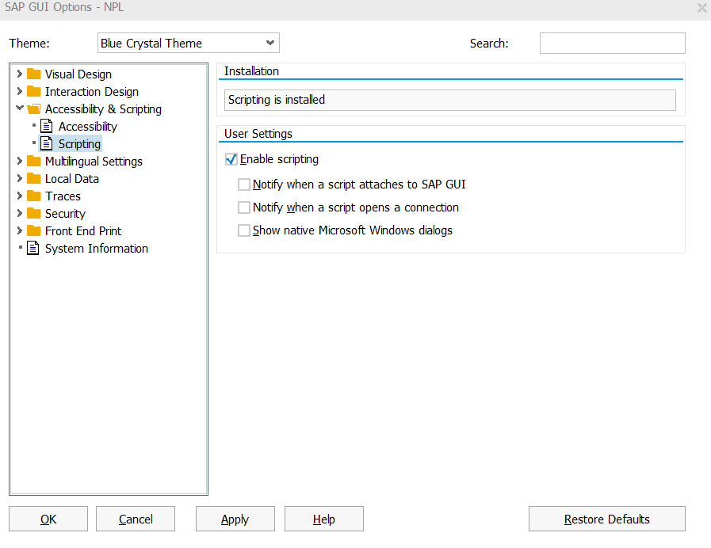Click the Security folder icon
Screen dimensions: 711x548
pos(33,213)
